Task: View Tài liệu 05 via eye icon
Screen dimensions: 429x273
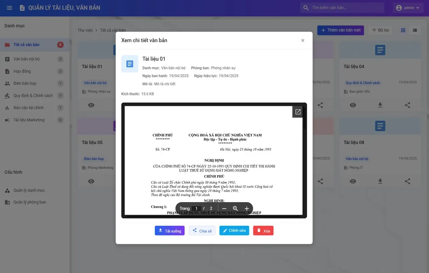Action: point(91,181)
